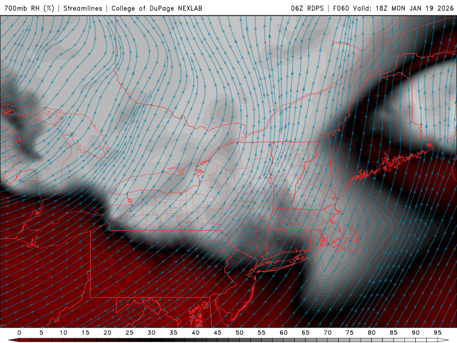This screenshot has width=457, height=343.
Task: Click the '70' colorbar scale label
Action: (327, 333)
